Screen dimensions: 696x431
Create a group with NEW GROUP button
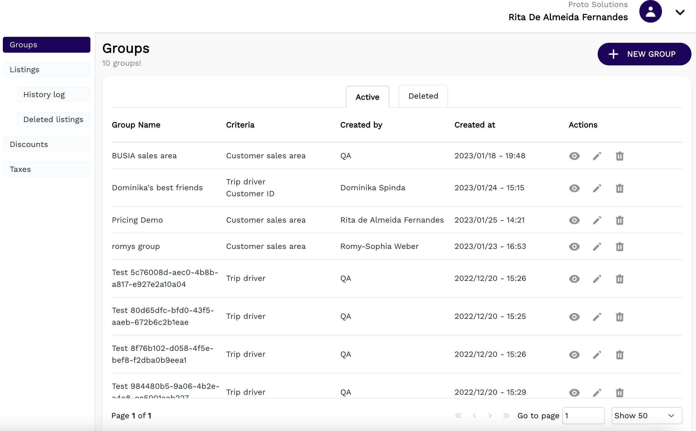point(644,54)
